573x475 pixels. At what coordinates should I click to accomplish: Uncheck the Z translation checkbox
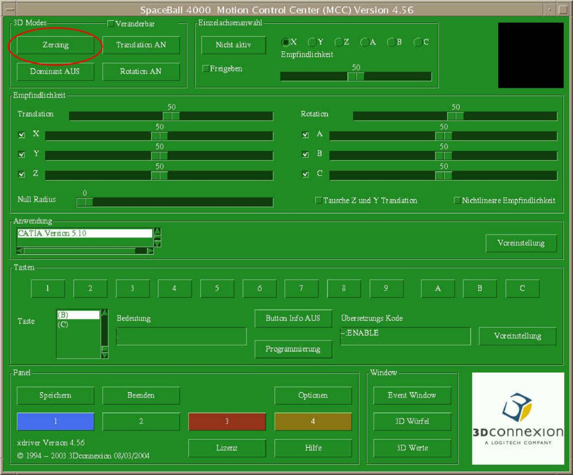(21, 174)
